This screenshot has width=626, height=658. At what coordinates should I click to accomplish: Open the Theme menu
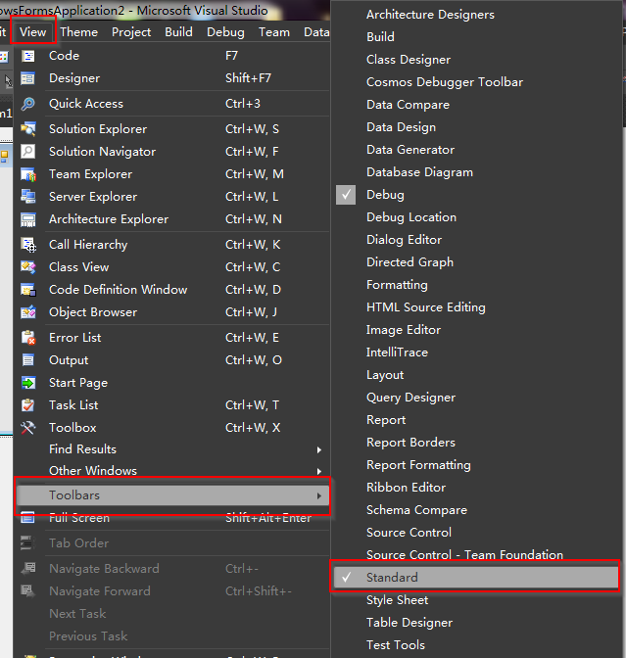click(79, 32)
